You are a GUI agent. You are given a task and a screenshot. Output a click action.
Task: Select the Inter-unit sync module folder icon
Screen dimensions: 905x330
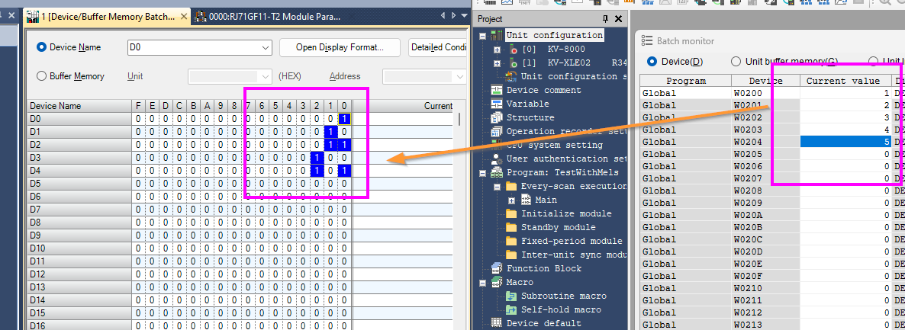pos(511,255)
